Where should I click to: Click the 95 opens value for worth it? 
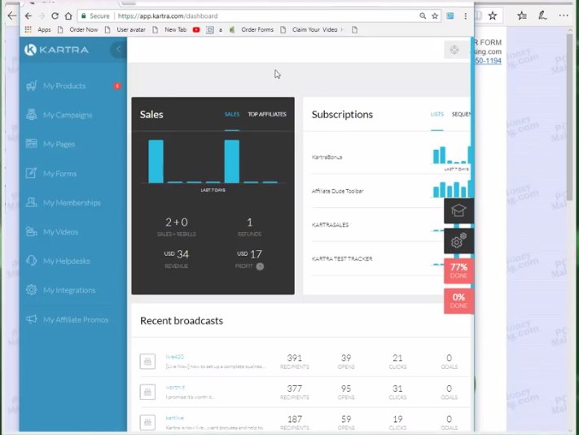tap(346, 389)
